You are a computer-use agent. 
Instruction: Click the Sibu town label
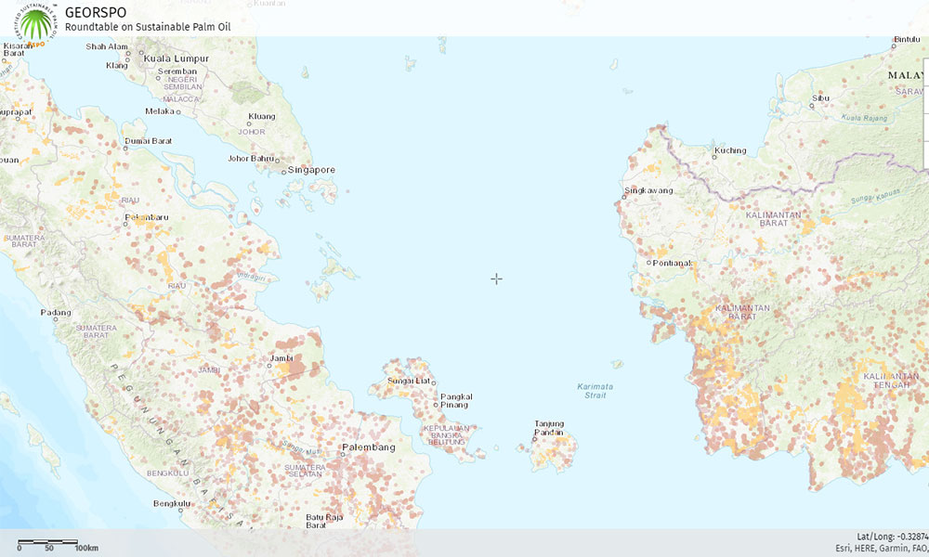click(x=820, y=98)
